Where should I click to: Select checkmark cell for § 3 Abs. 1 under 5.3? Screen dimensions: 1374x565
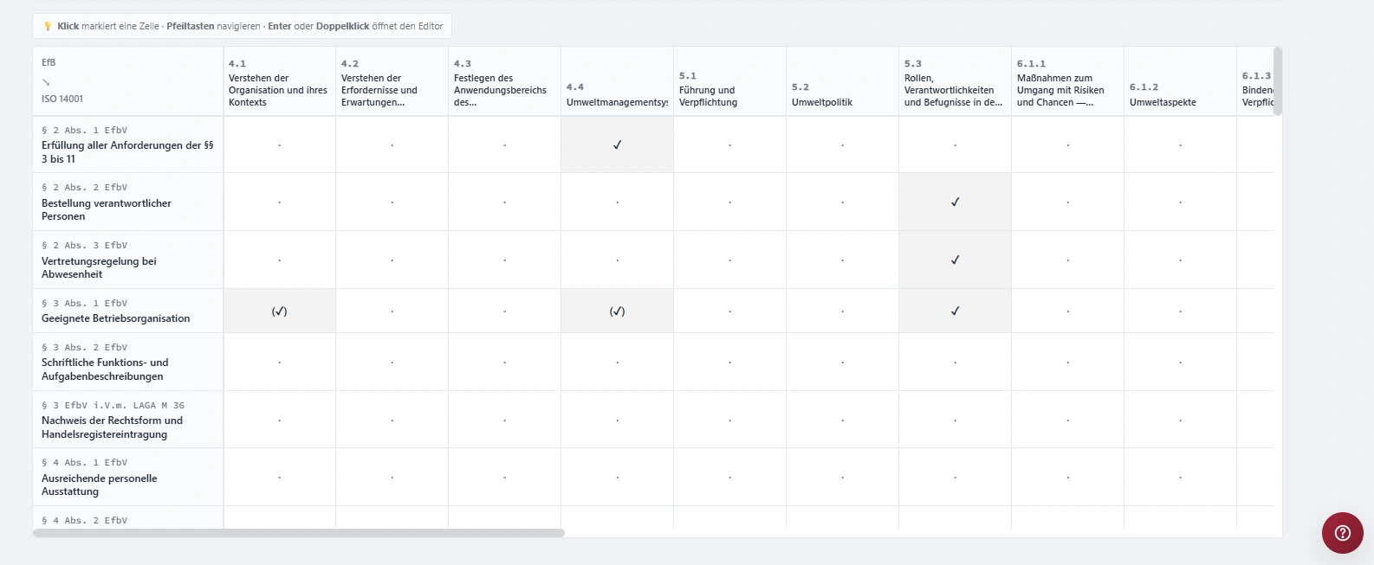click(955, 311)
